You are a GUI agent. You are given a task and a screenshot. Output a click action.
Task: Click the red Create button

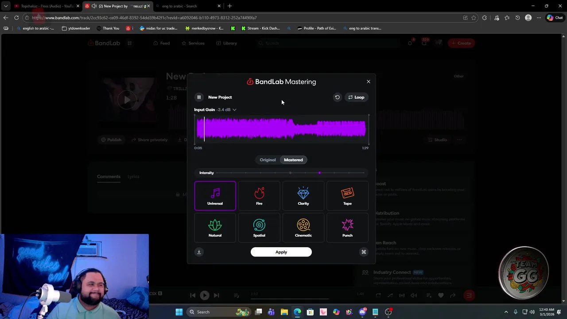click(461, 43)
